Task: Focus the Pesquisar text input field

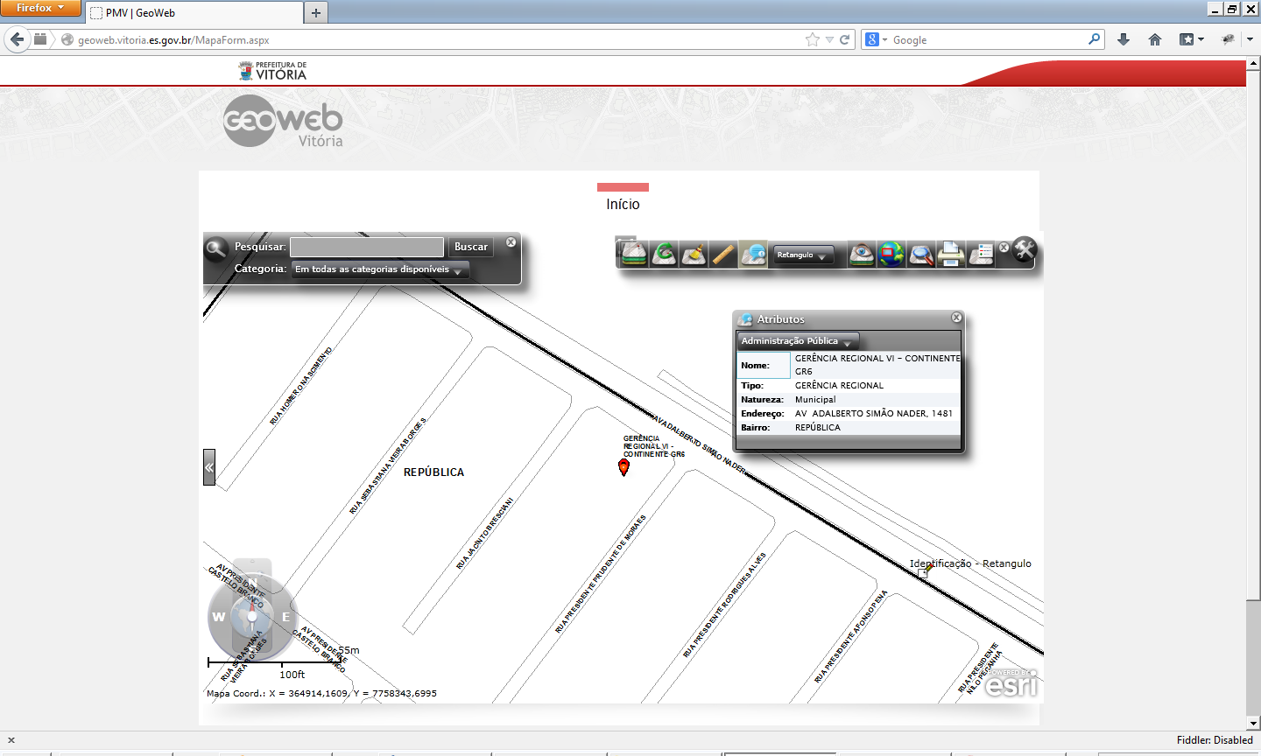Action: (x=367, y=247)
